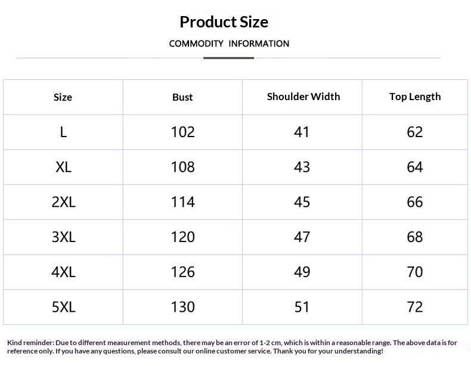This screenshot has width=471, height=366.
Task: Click the bust value 102
Action: point(182,132)
